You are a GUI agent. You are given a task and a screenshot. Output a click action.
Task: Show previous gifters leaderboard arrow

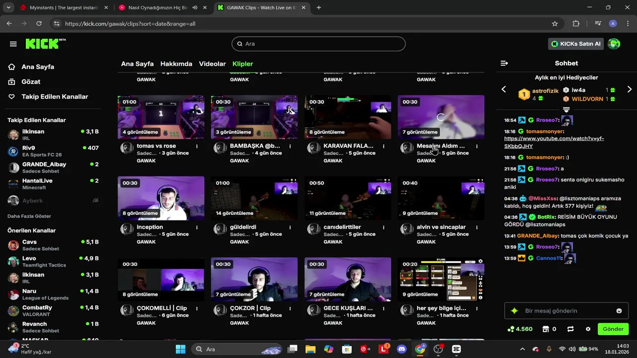coord(504,89)
